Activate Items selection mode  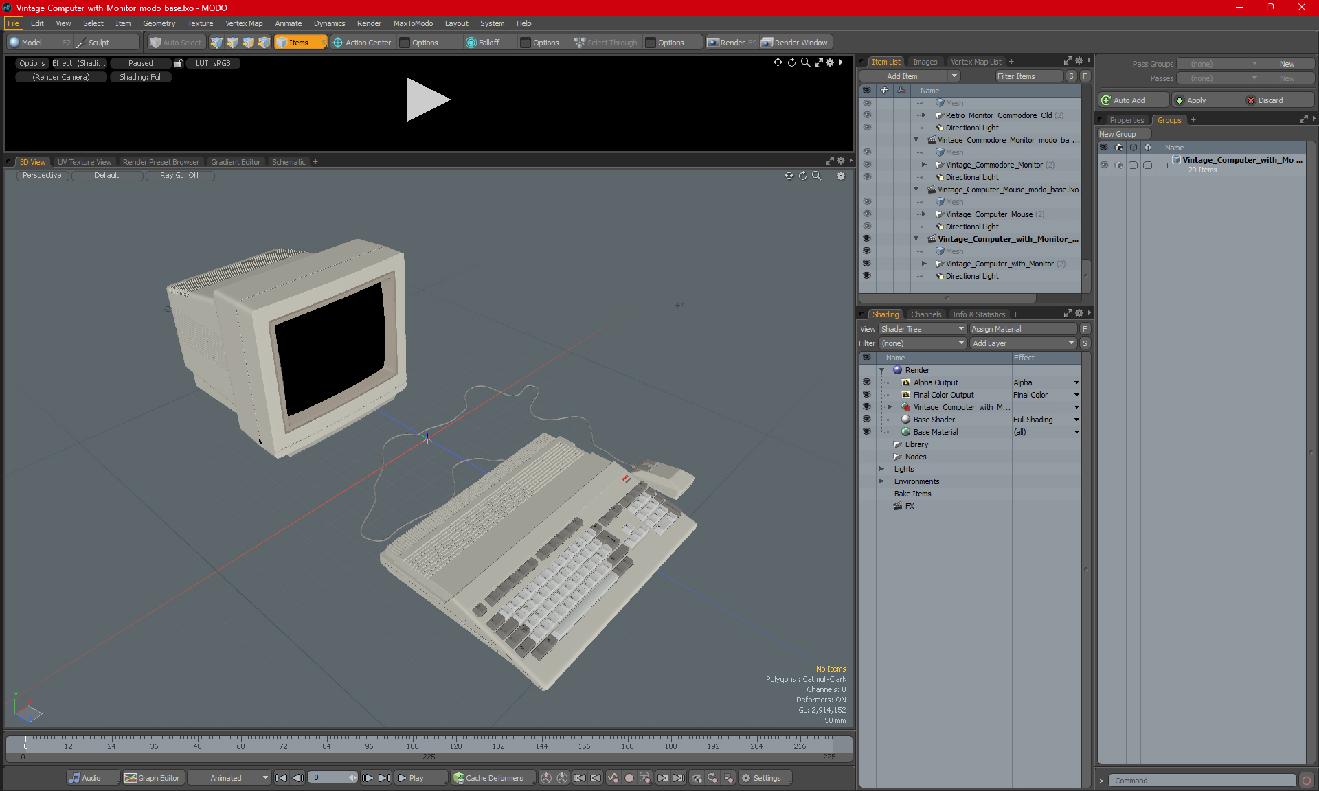click(x=300, y=43)
